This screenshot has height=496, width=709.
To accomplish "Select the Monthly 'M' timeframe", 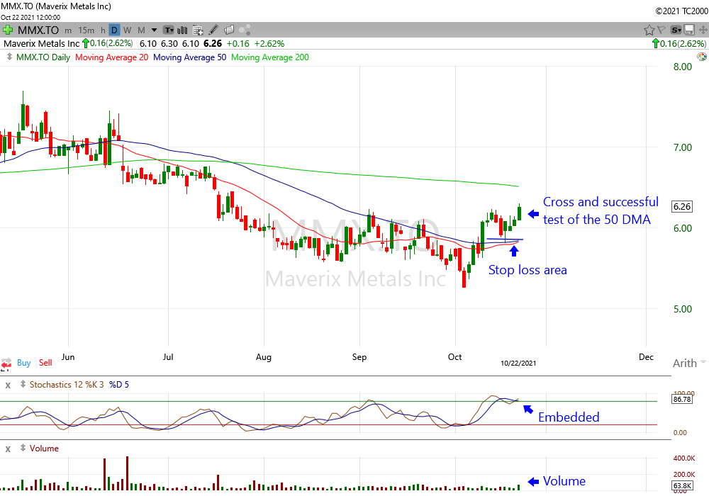I will tap(142, 30).
